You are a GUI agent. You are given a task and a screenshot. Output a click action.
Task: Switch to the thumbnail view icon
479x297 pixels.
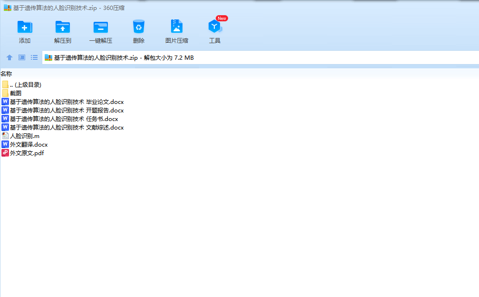(22, 57)
